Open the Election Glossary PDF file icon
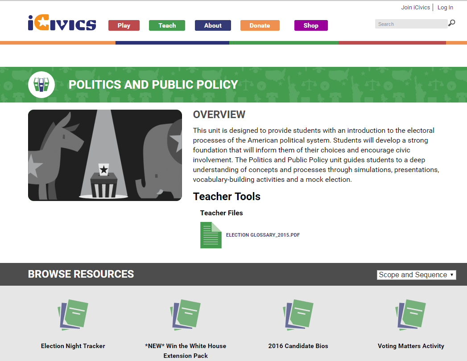 coord(211,235)
